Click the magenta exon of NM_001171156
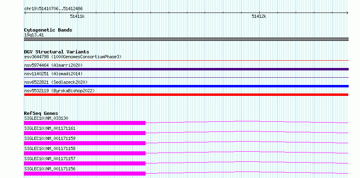The height and width of the screenshot is (178, 360). [x=85, y=174]
